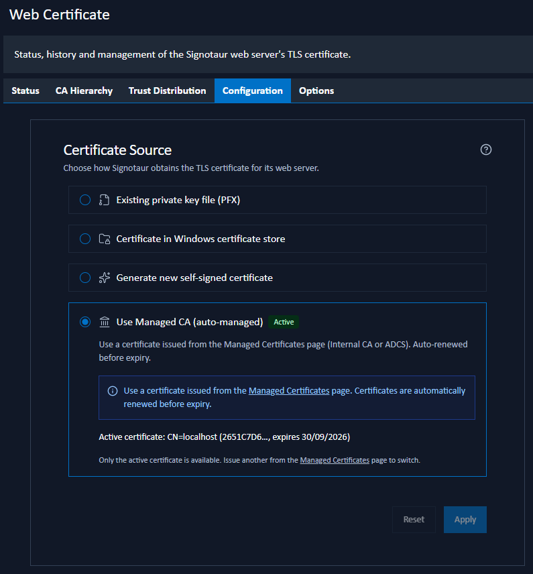533x574 pixels.
Task: Go to the Trust Distribution tab
Action: point(168,91)
